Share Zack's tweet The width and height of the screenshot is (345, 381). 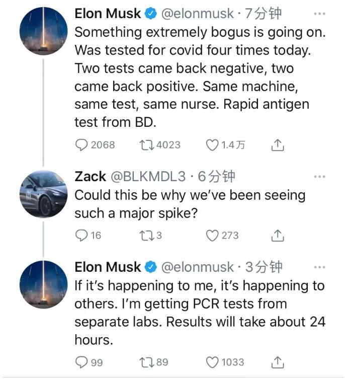[x=278, y=235]
